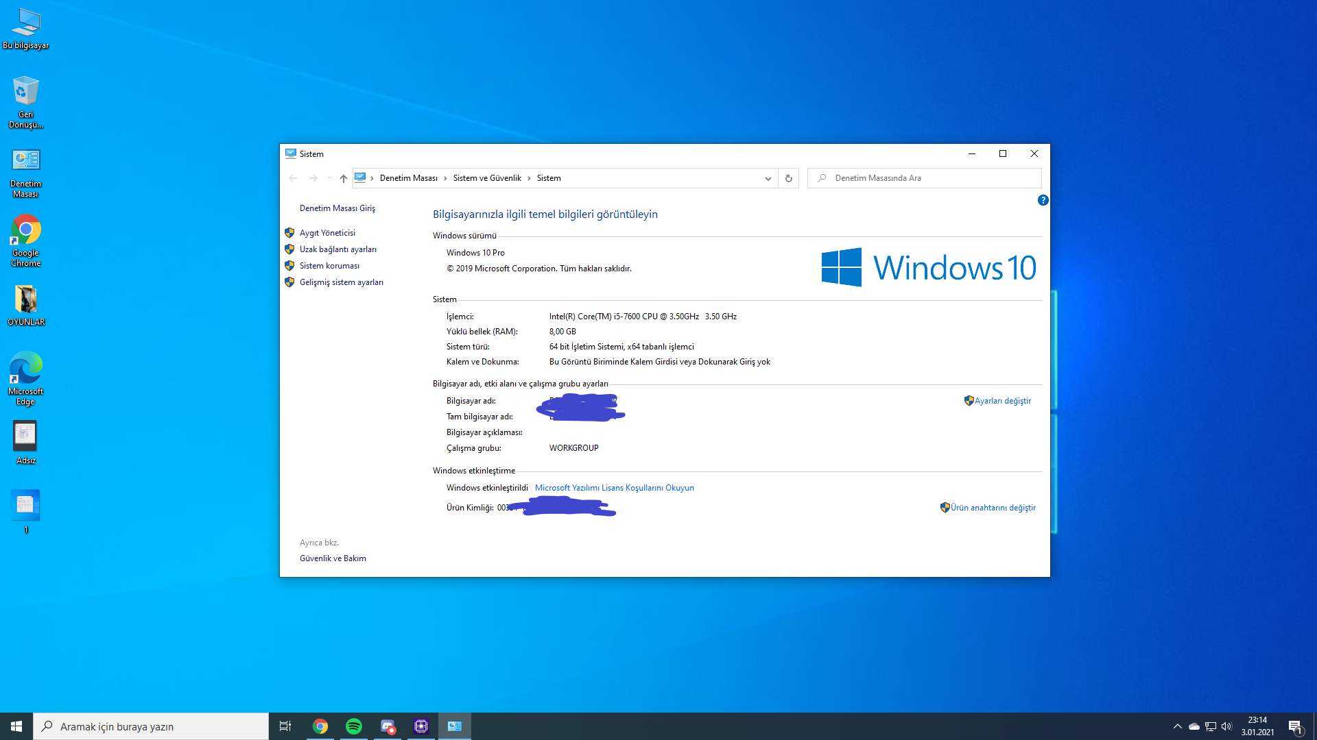Refresh the Control Panel address bar
Image resolution: width=1317 pixels, height=740 pixels.
pos(788,178)
